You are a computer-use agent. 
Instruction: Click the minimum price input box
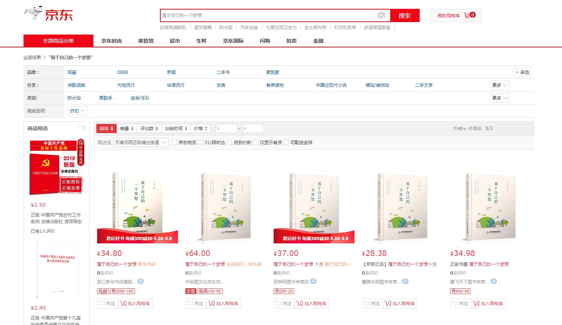point(227,128)
